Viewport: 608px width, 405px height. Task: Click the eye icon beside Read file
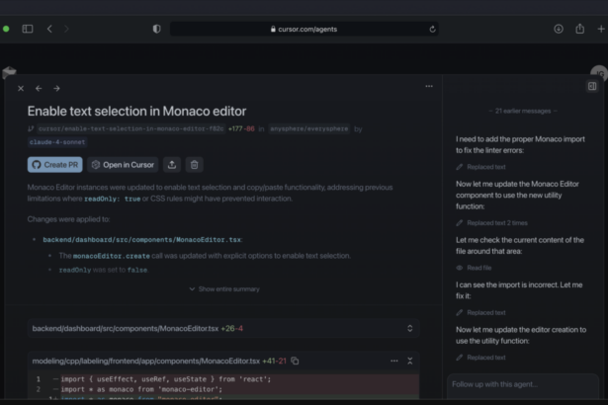coord(460,268)
